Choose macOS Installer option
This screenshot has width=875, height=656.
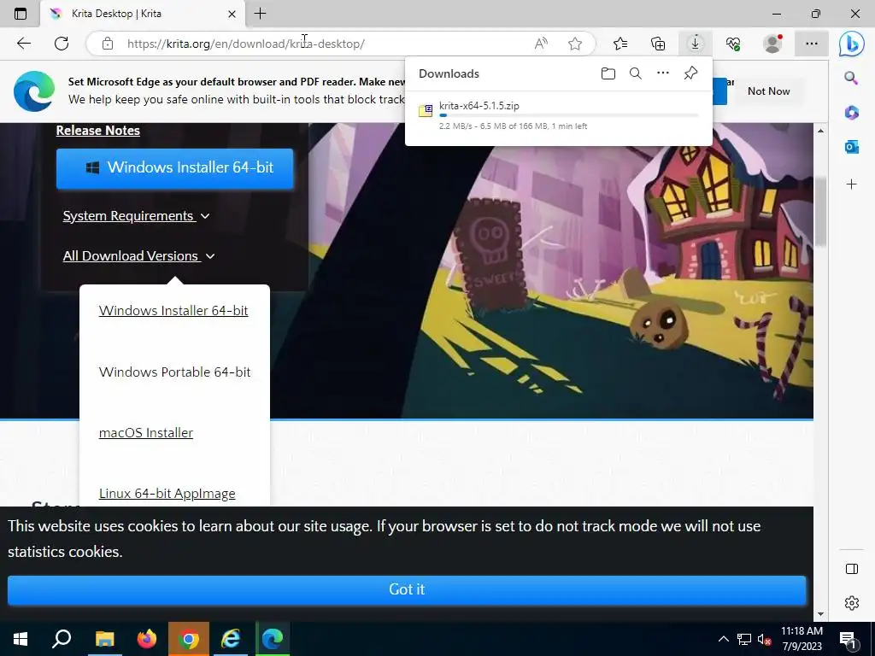coord(145,433)
